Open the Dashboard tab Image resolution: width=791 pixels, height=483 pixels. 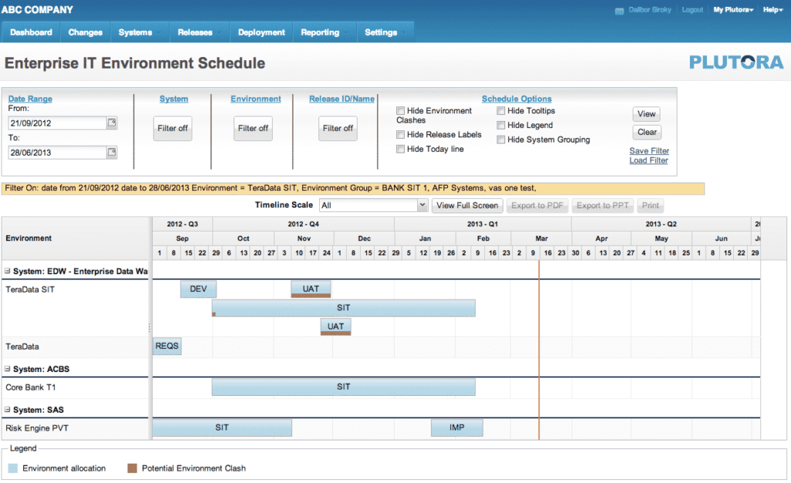point(31,32)
